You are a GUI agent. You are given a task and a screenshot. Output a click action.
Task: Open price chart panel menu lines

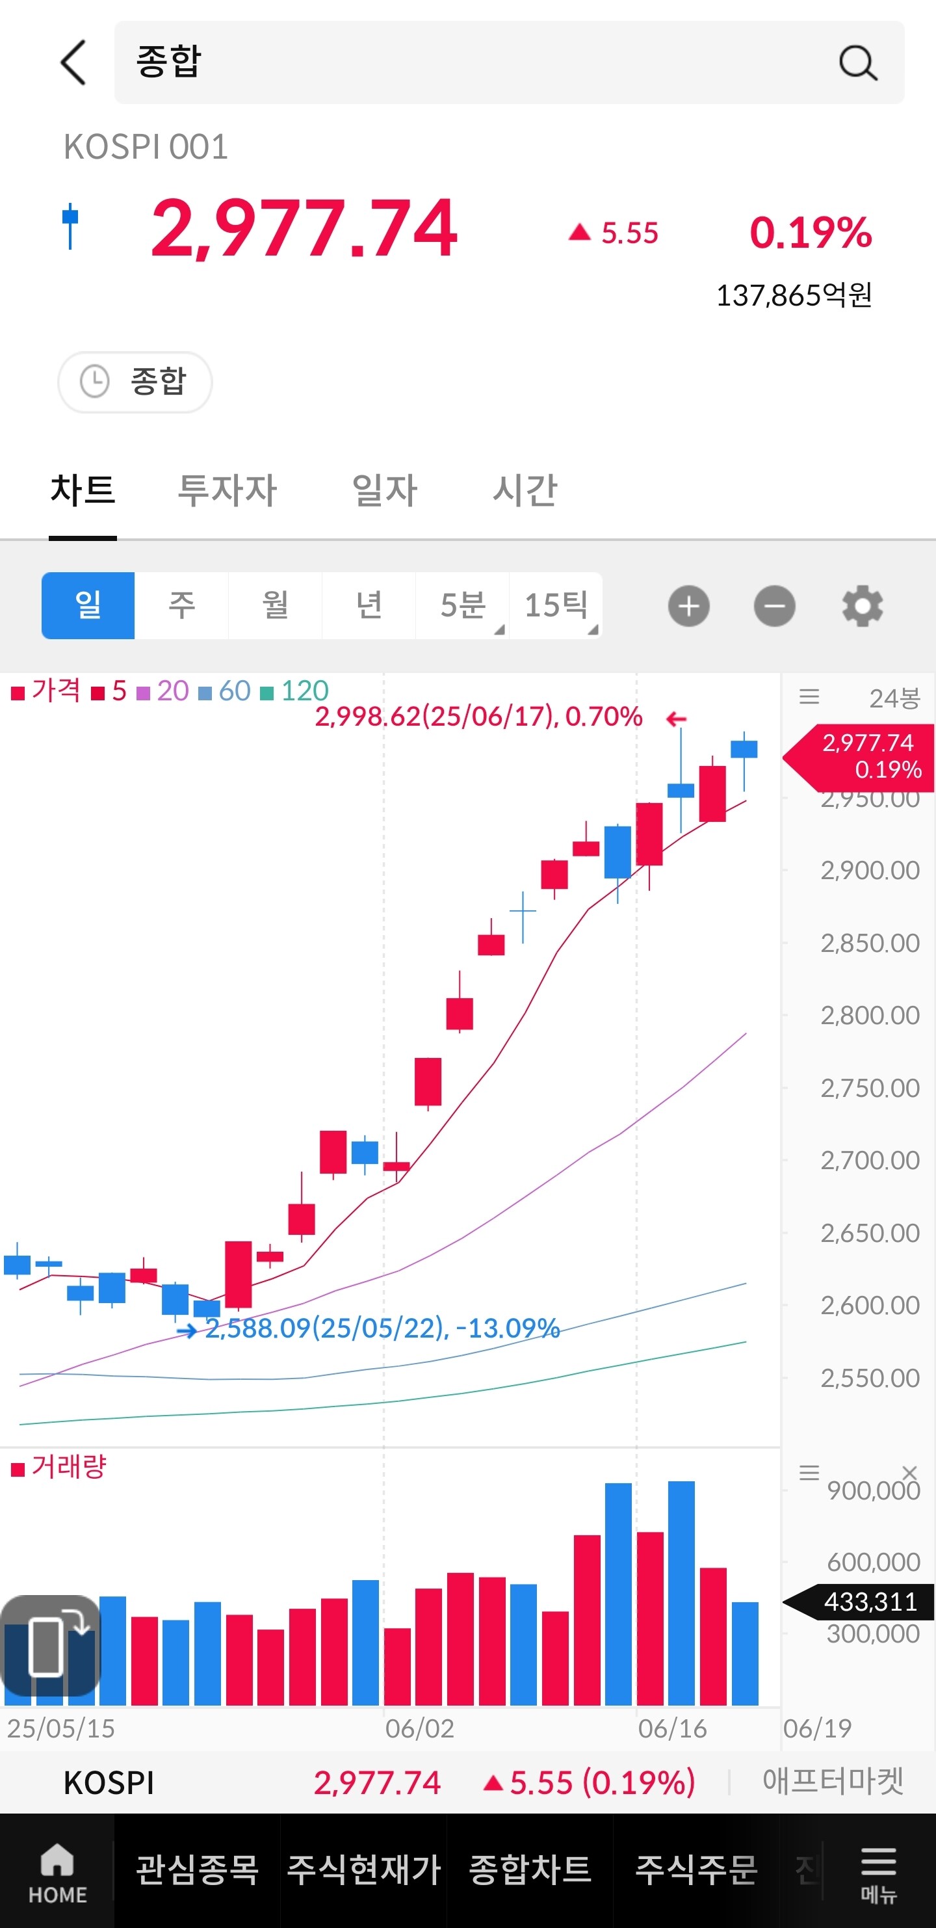point(809,697)
